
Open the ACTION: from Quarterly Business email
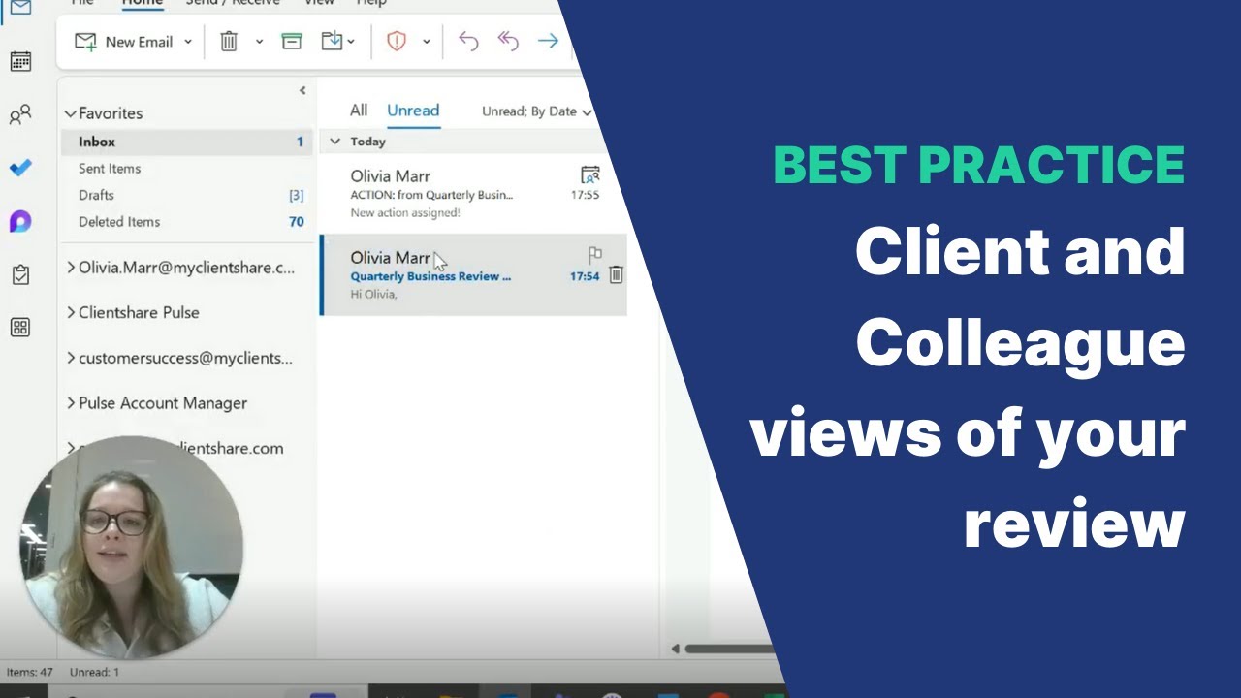472,194
